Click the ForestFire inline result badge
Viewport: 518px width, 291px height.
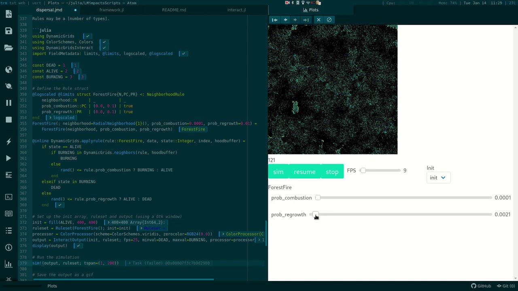pyautogui.click(x=193, y=129)
